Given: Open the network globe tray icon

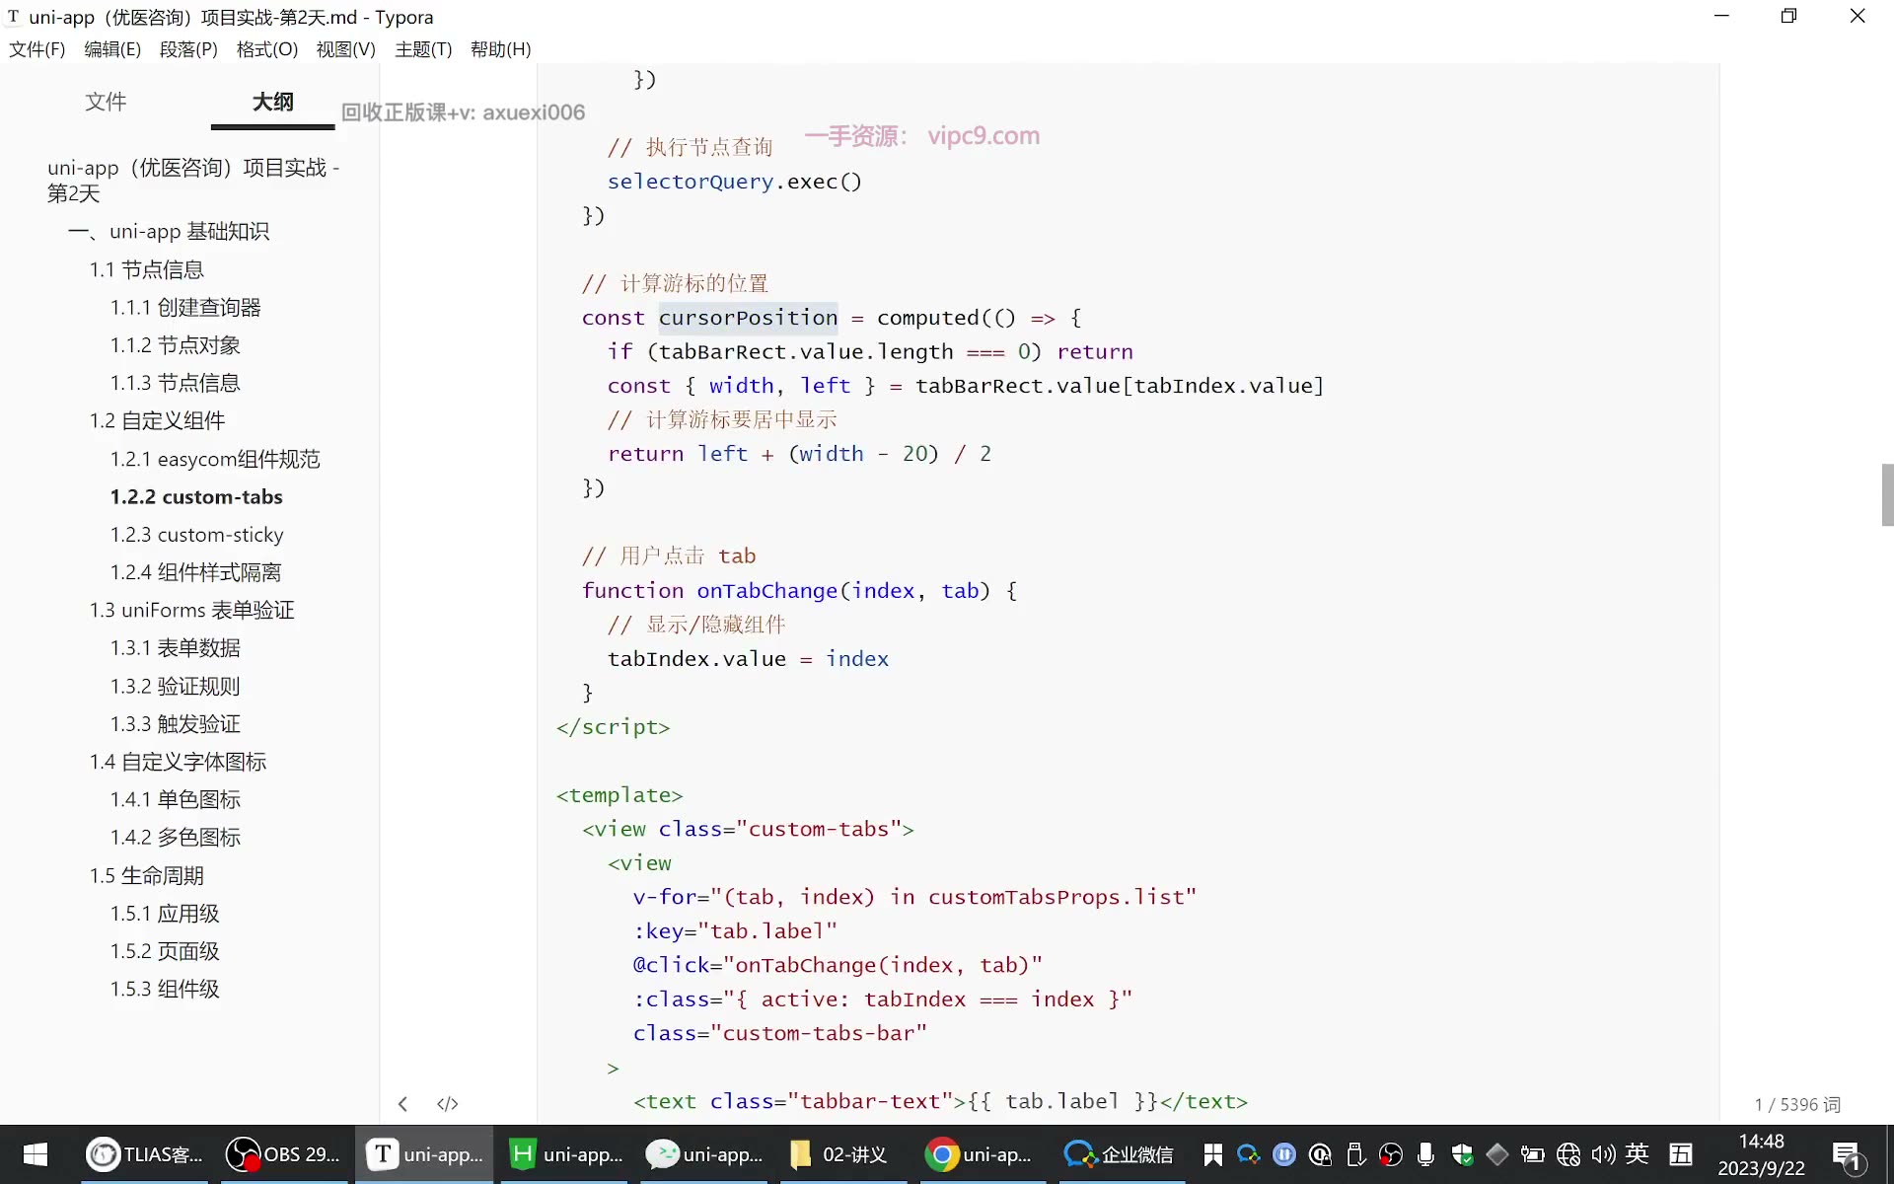Looking at the screenshot, I should click(1568, 1154).
